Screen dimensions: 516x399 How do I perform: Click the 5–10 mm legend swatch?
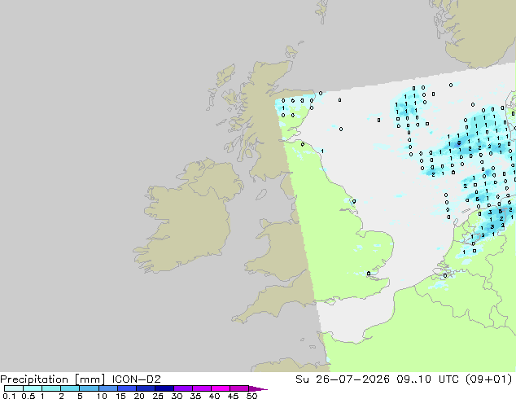89,388
